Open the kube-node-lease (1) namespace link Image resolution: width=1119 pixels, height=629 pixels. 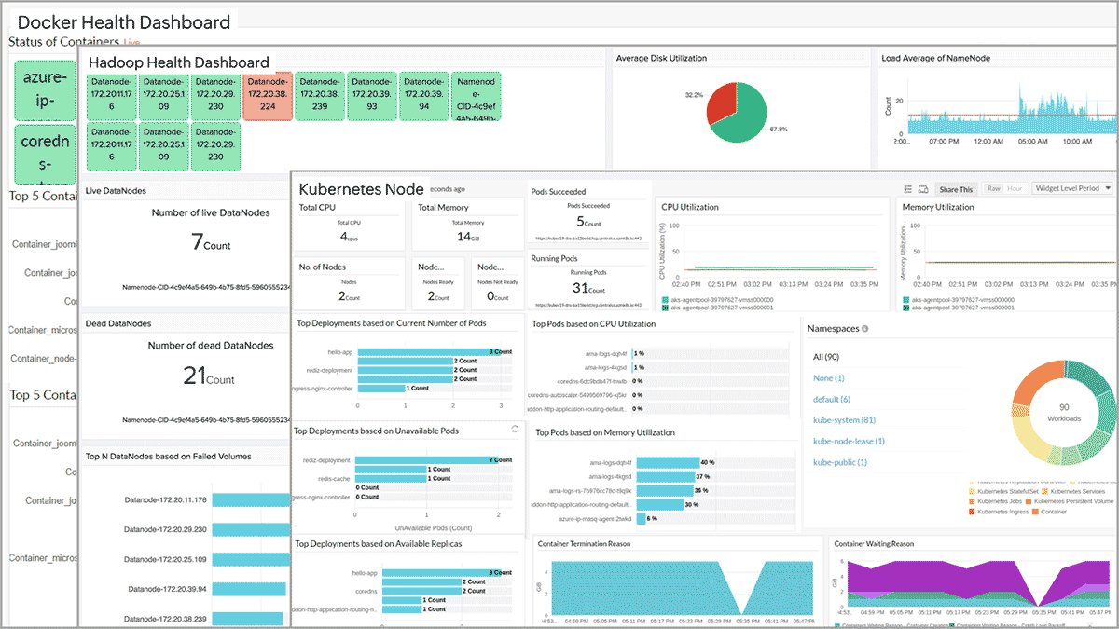click(849, 441)
